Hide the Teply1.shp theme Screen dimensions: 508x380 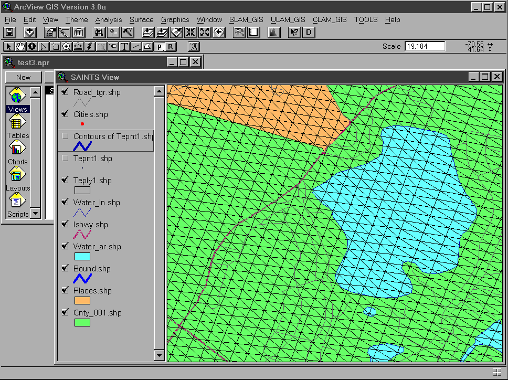[65, 180]
